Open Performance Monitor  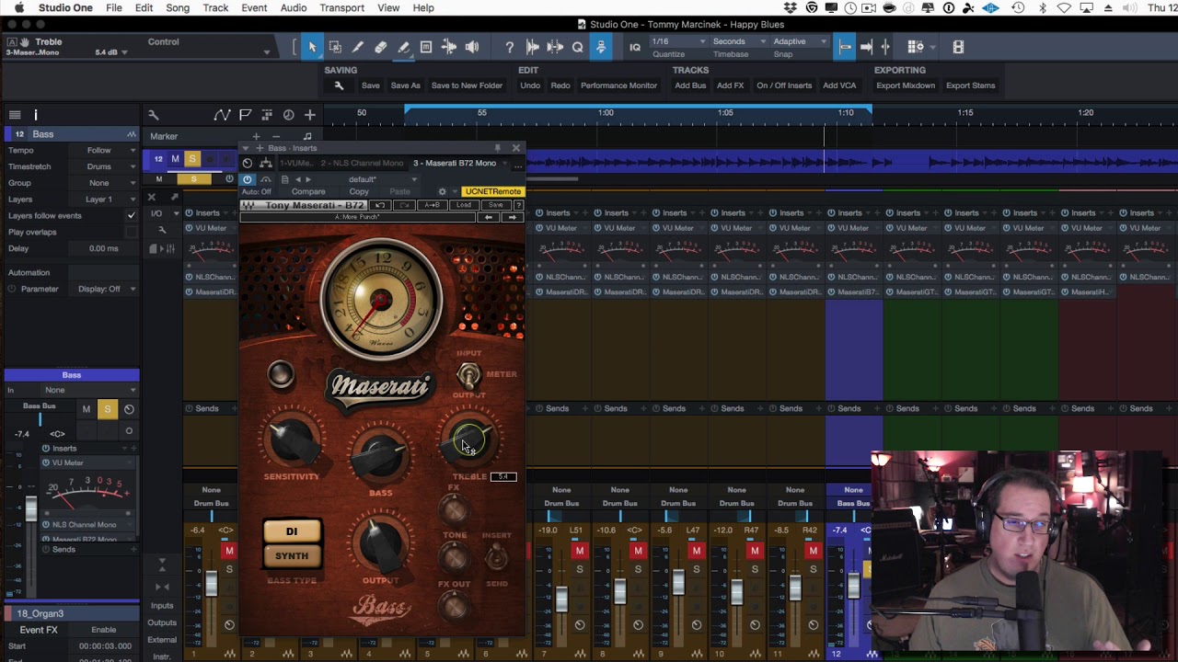tap(618, 86)
